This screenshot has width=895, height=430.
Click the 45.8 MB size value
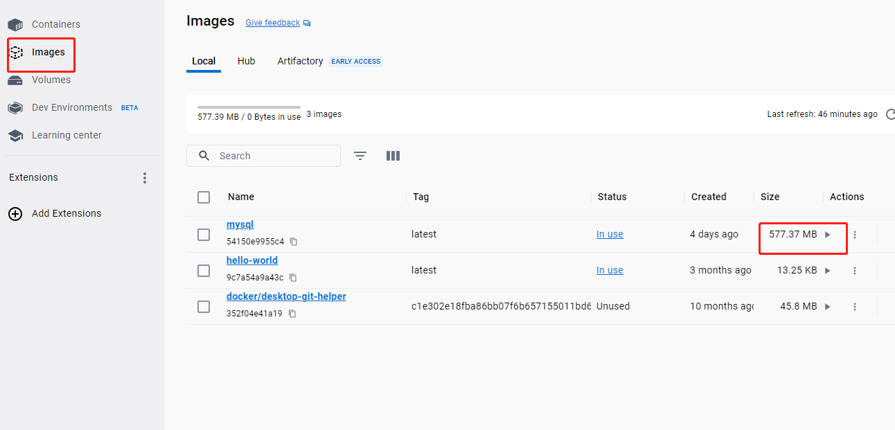(799, 307)
